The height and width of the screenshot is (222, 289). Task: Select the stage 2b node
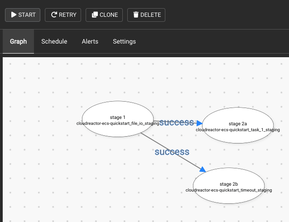[229, 186]
